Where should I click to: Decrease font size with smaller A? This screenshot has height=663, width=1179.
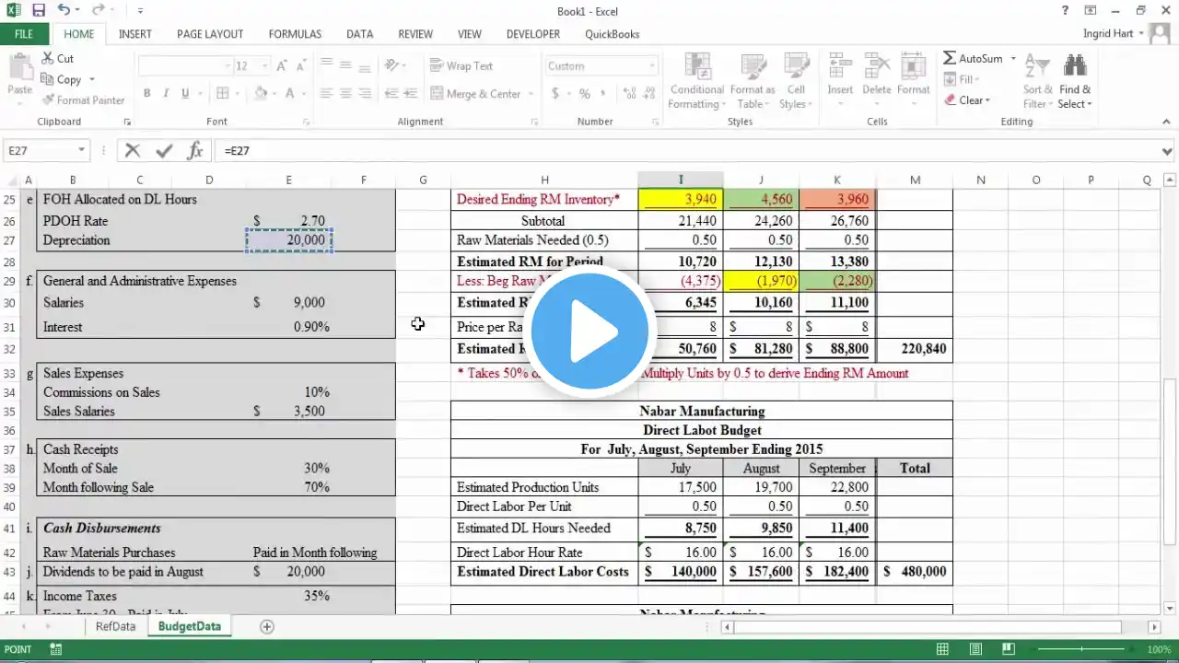point(301,65)
